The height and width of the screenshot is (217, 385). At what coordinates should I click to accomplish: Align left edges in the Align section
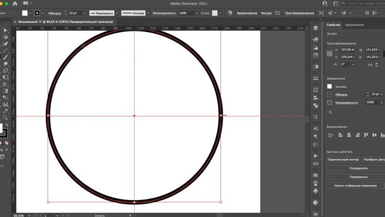coord(340,135)
